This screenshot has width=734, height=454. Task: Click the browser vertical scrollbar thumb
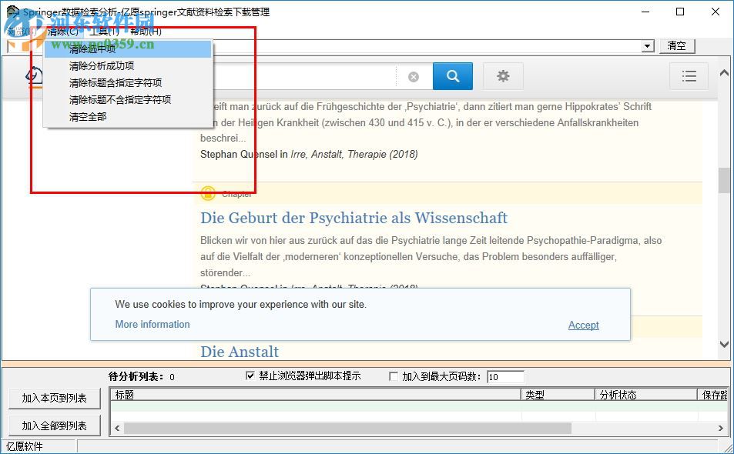pyautogui.click(x=724, y=179)
